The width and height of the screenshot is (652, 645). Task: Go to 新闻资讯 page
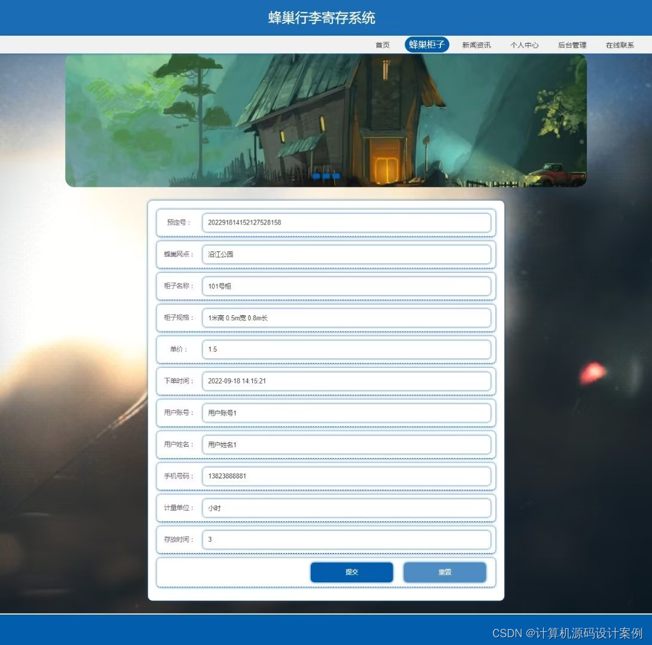(476, 45)
